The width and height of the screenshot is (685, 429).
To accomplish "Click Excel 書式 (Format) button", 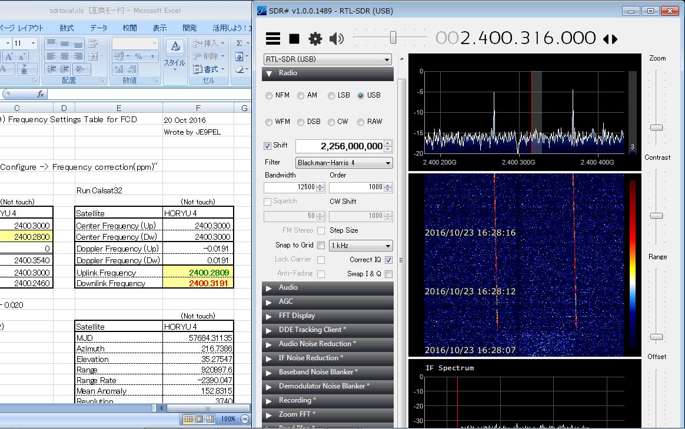I will pyautogui.click(x=209, y=69).
